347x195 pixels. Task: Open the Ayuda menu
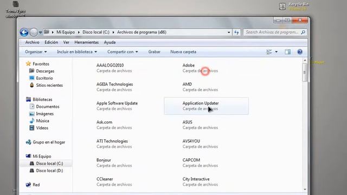tap(110, 42)
